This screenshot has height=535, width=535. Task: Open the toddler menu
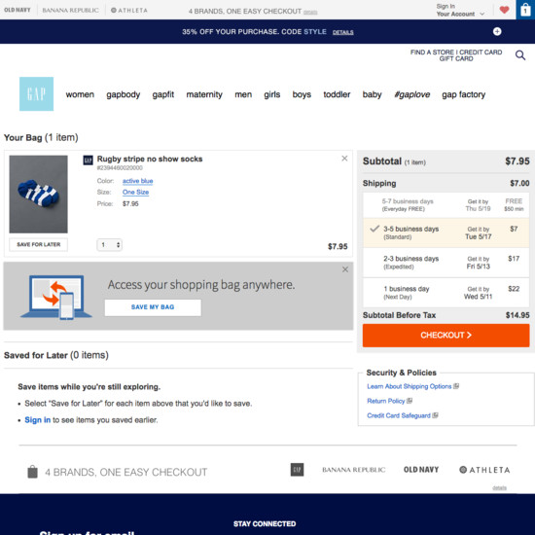pos(337,94)
